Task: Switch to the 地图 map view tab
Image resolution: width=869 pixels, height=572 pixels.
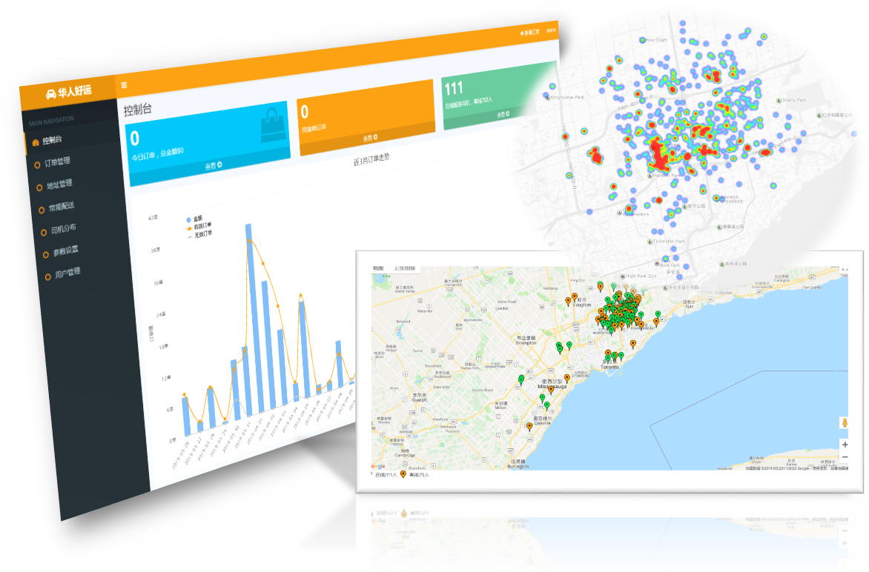Action: (378, 268)
